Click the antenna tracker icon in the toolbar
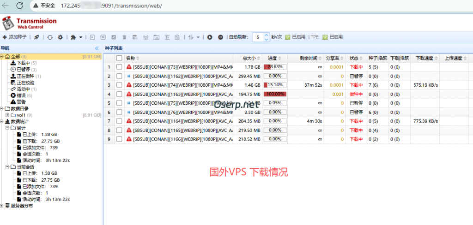473x225 pixels. (x=146, y=37)
